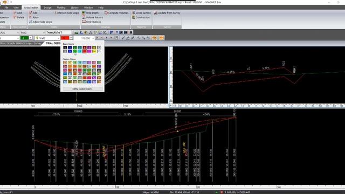Click the save disk icon in the station toolbar

pos(117,38)
